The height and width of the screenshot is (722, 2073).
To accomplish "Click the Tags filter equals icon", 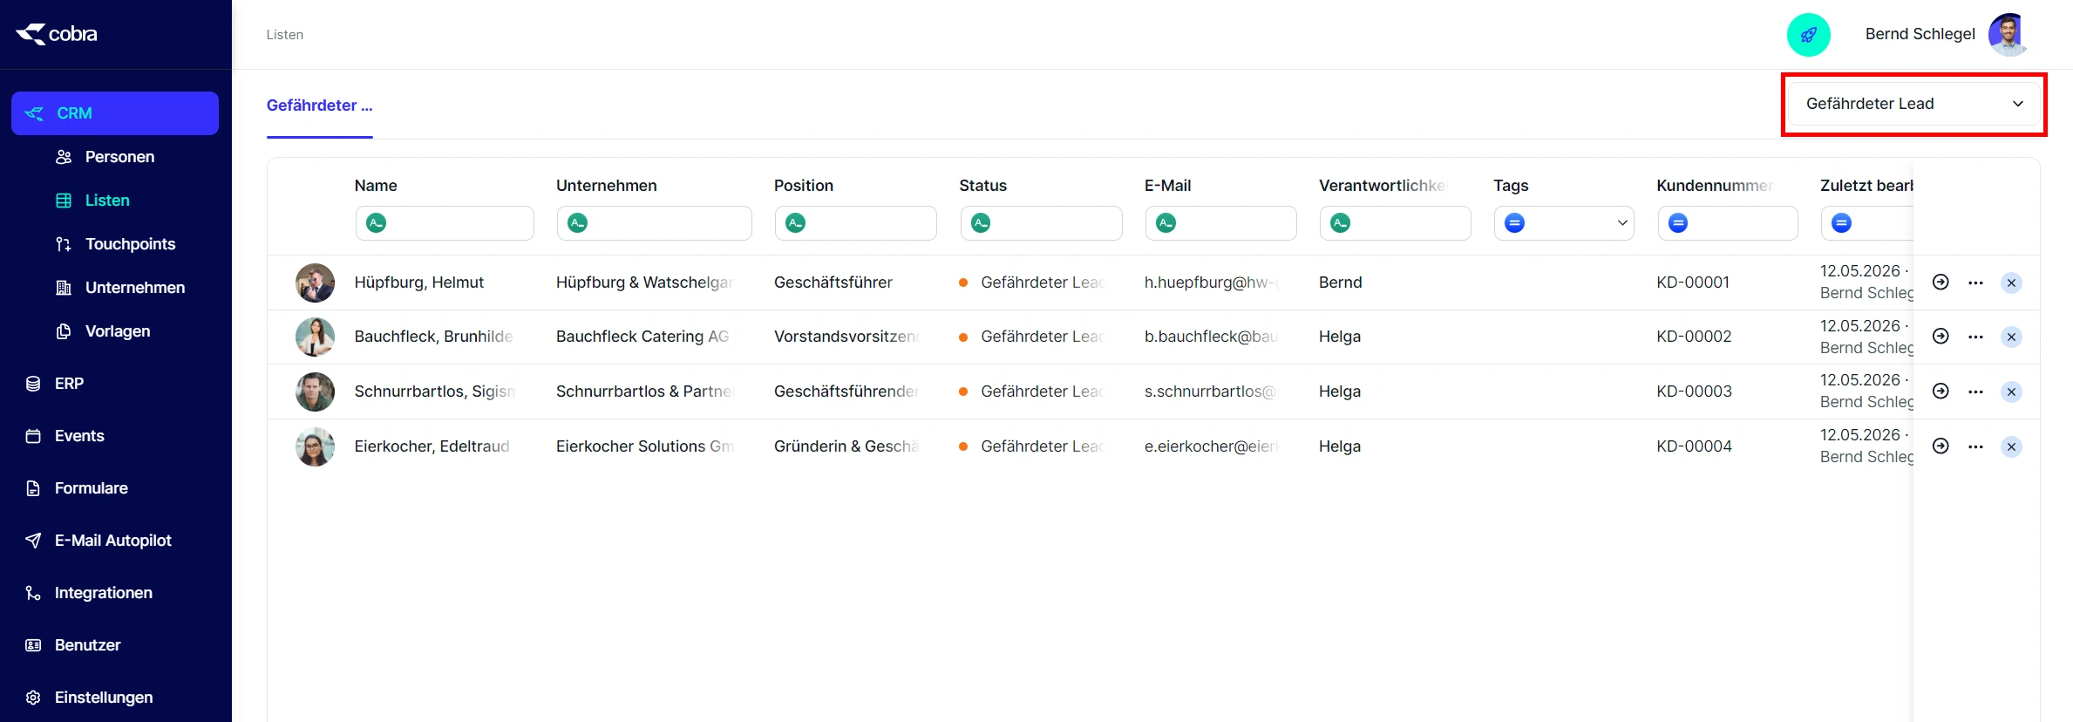I will click(x=1515, y=223).
